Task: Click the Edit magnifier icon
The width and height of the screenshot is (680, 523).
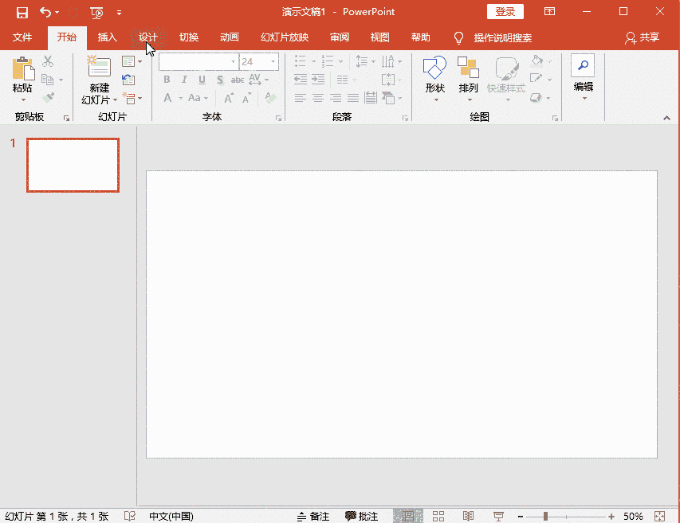Action: click(x=583, y=65)
